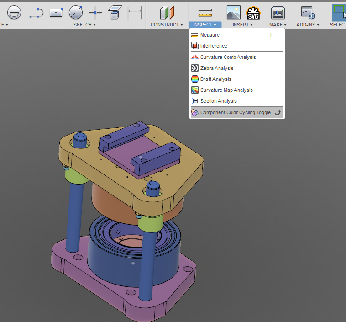Open the SELECT menu label
Screen dimensions: 346x322
(338, 25)
